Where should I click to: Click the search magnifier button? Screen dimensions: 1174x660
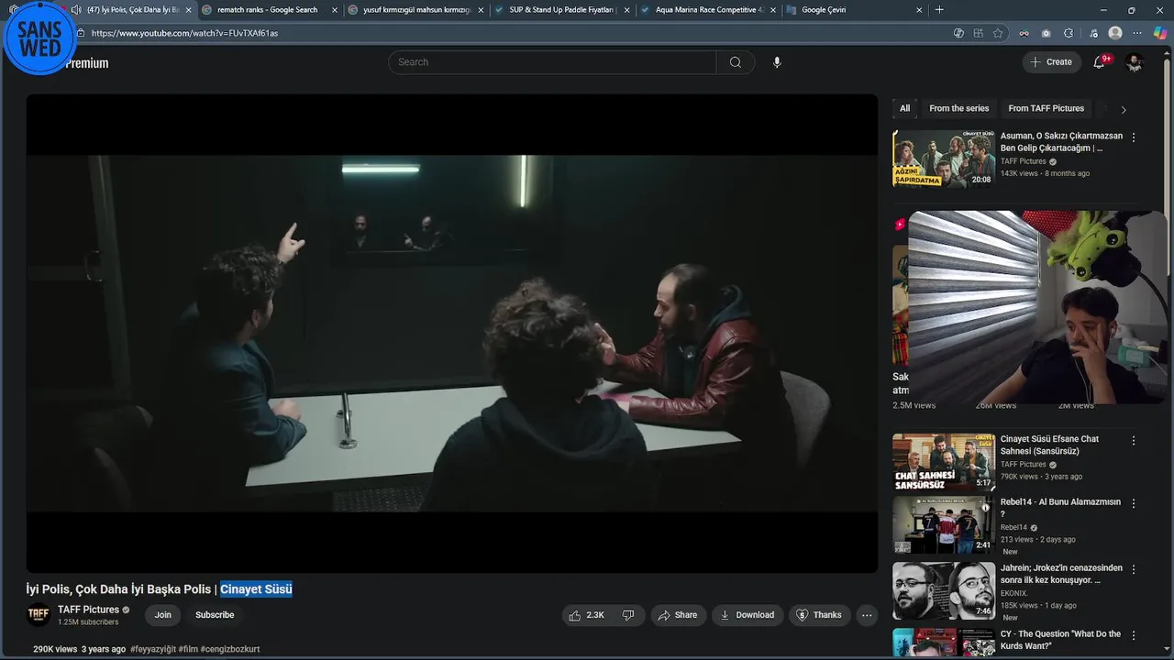point(736,62)
